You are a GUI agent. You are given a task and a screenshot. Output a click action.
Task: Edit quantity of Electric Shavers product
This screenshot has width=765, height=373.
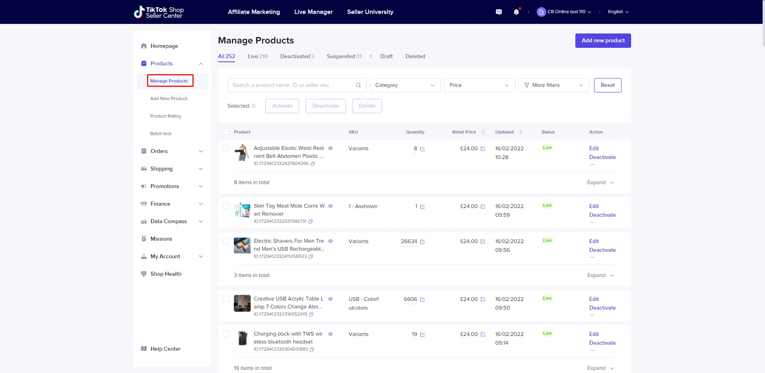tap(422, 242)
